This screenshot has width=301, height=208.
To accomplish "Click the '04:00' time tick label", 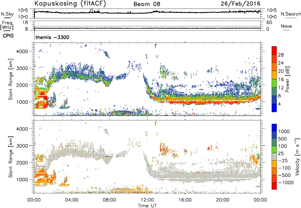I will click(x=71, y=200).
